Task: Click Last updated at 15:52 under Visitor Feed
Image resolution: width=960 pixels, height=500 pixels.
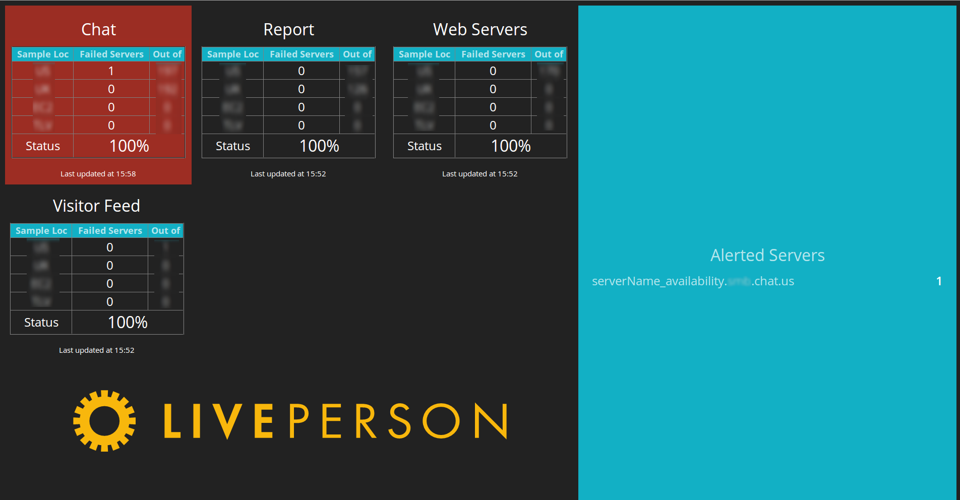Action: (x=96, y=350)
